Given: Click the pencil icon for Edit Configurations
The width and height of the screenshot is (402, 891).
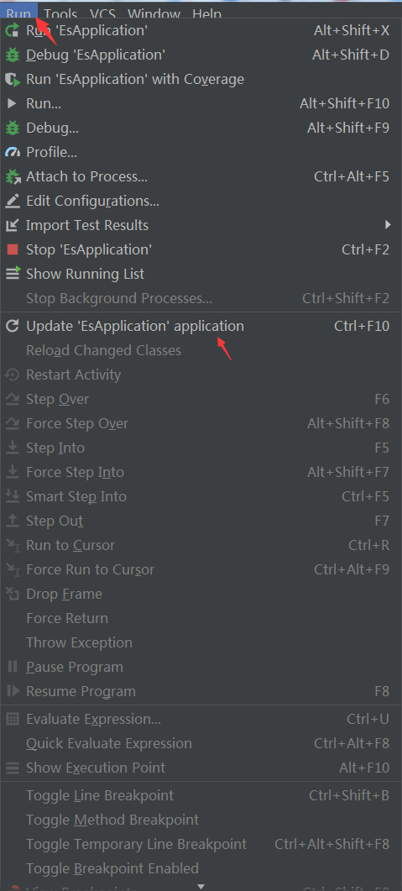Looking at the screenshot, I should pos(12,202).
